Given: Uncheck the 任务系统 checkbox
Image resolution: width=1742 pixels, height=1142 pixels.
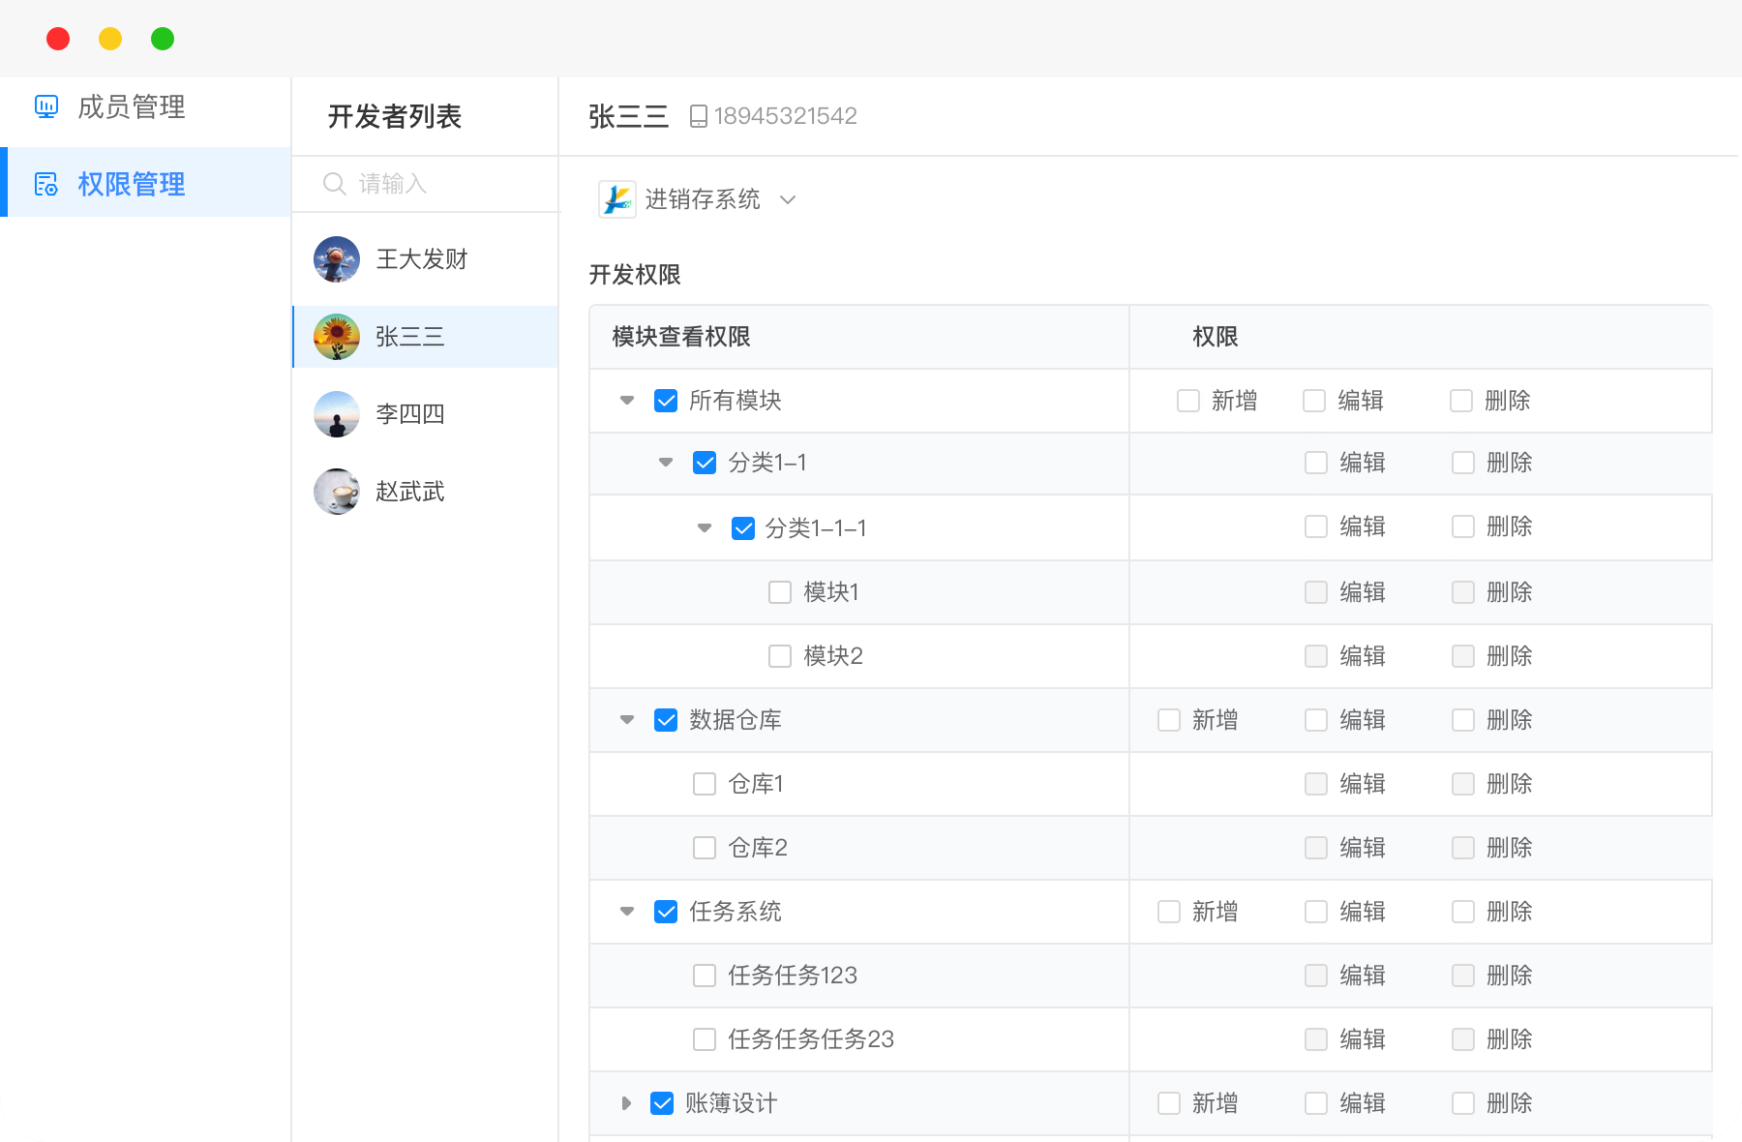Looking at the screenshot, I should pos(666,912).
